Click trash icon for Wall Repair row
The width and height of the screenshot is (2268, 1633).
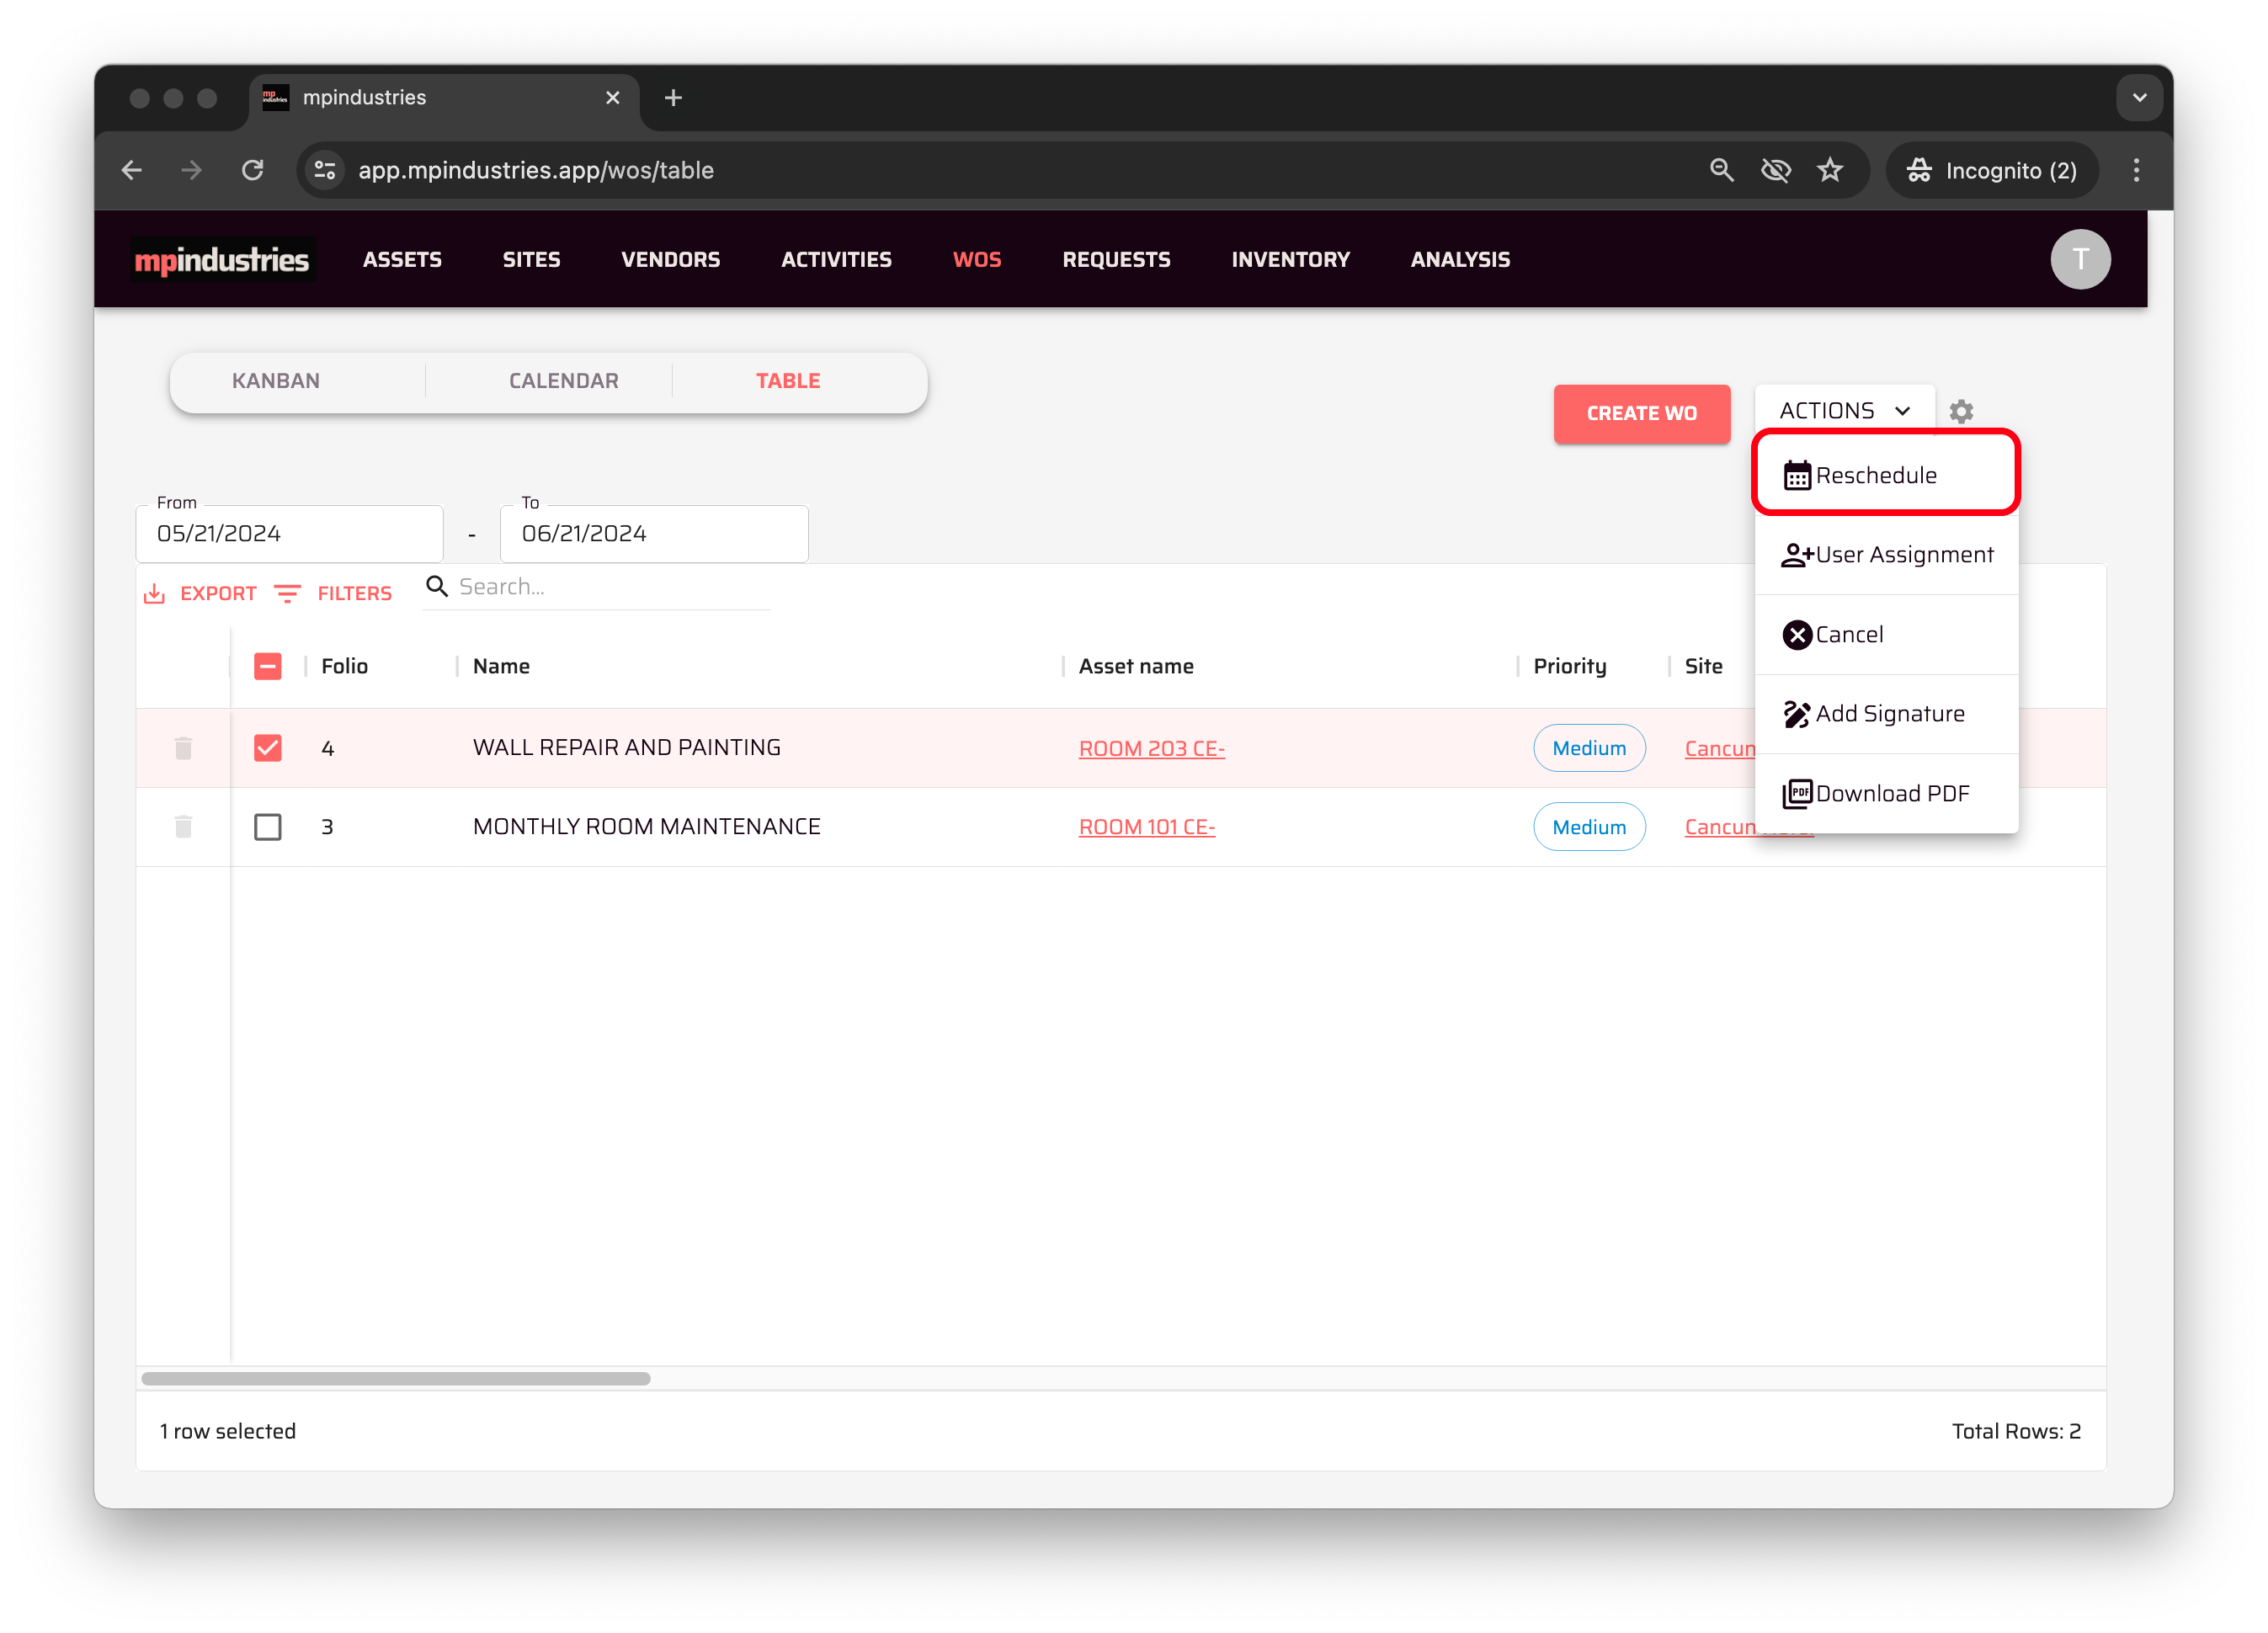(x=183, y=748)
